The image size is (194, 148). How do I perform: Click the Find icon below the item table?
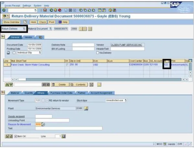coord(44,85)
